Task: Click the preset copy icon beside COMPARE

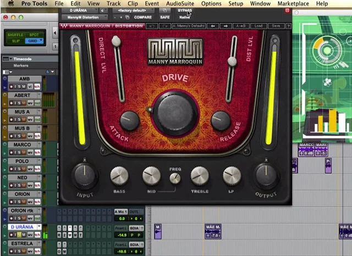Action: 127,17
